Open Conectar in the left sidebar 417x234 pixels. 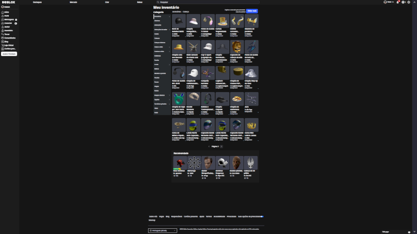point(9,23)
